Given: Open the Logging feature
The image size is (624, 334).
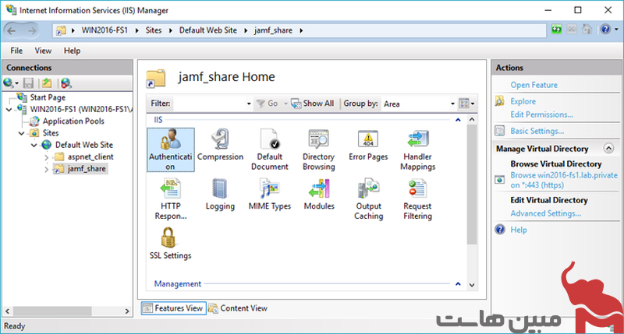Looking at the screenshot, I should coord(220,194).
